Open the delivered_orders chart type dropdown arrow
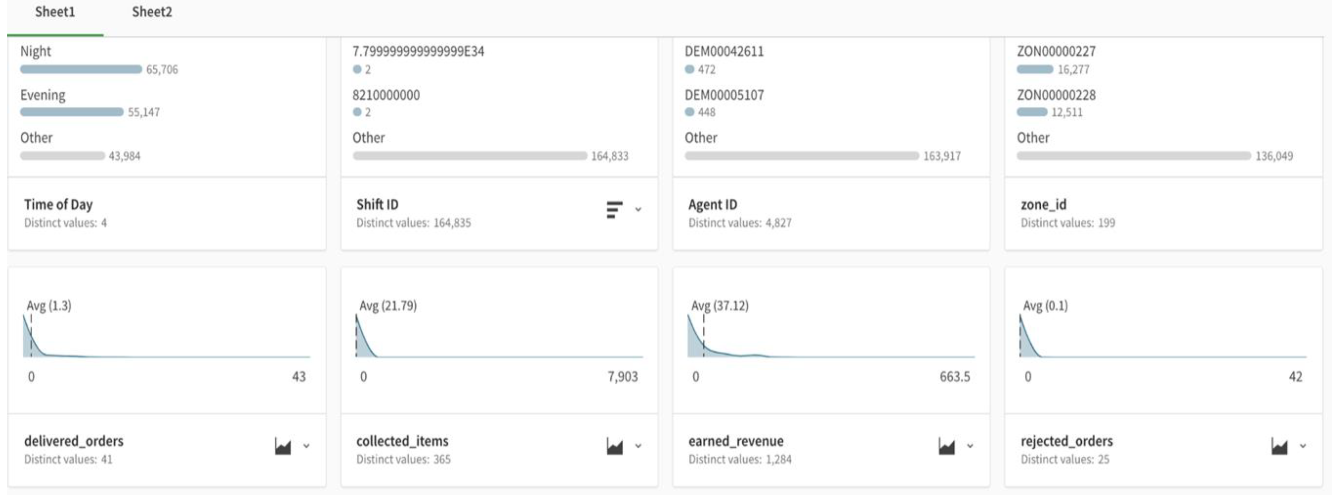1332x496 pixels. [306, 446]
